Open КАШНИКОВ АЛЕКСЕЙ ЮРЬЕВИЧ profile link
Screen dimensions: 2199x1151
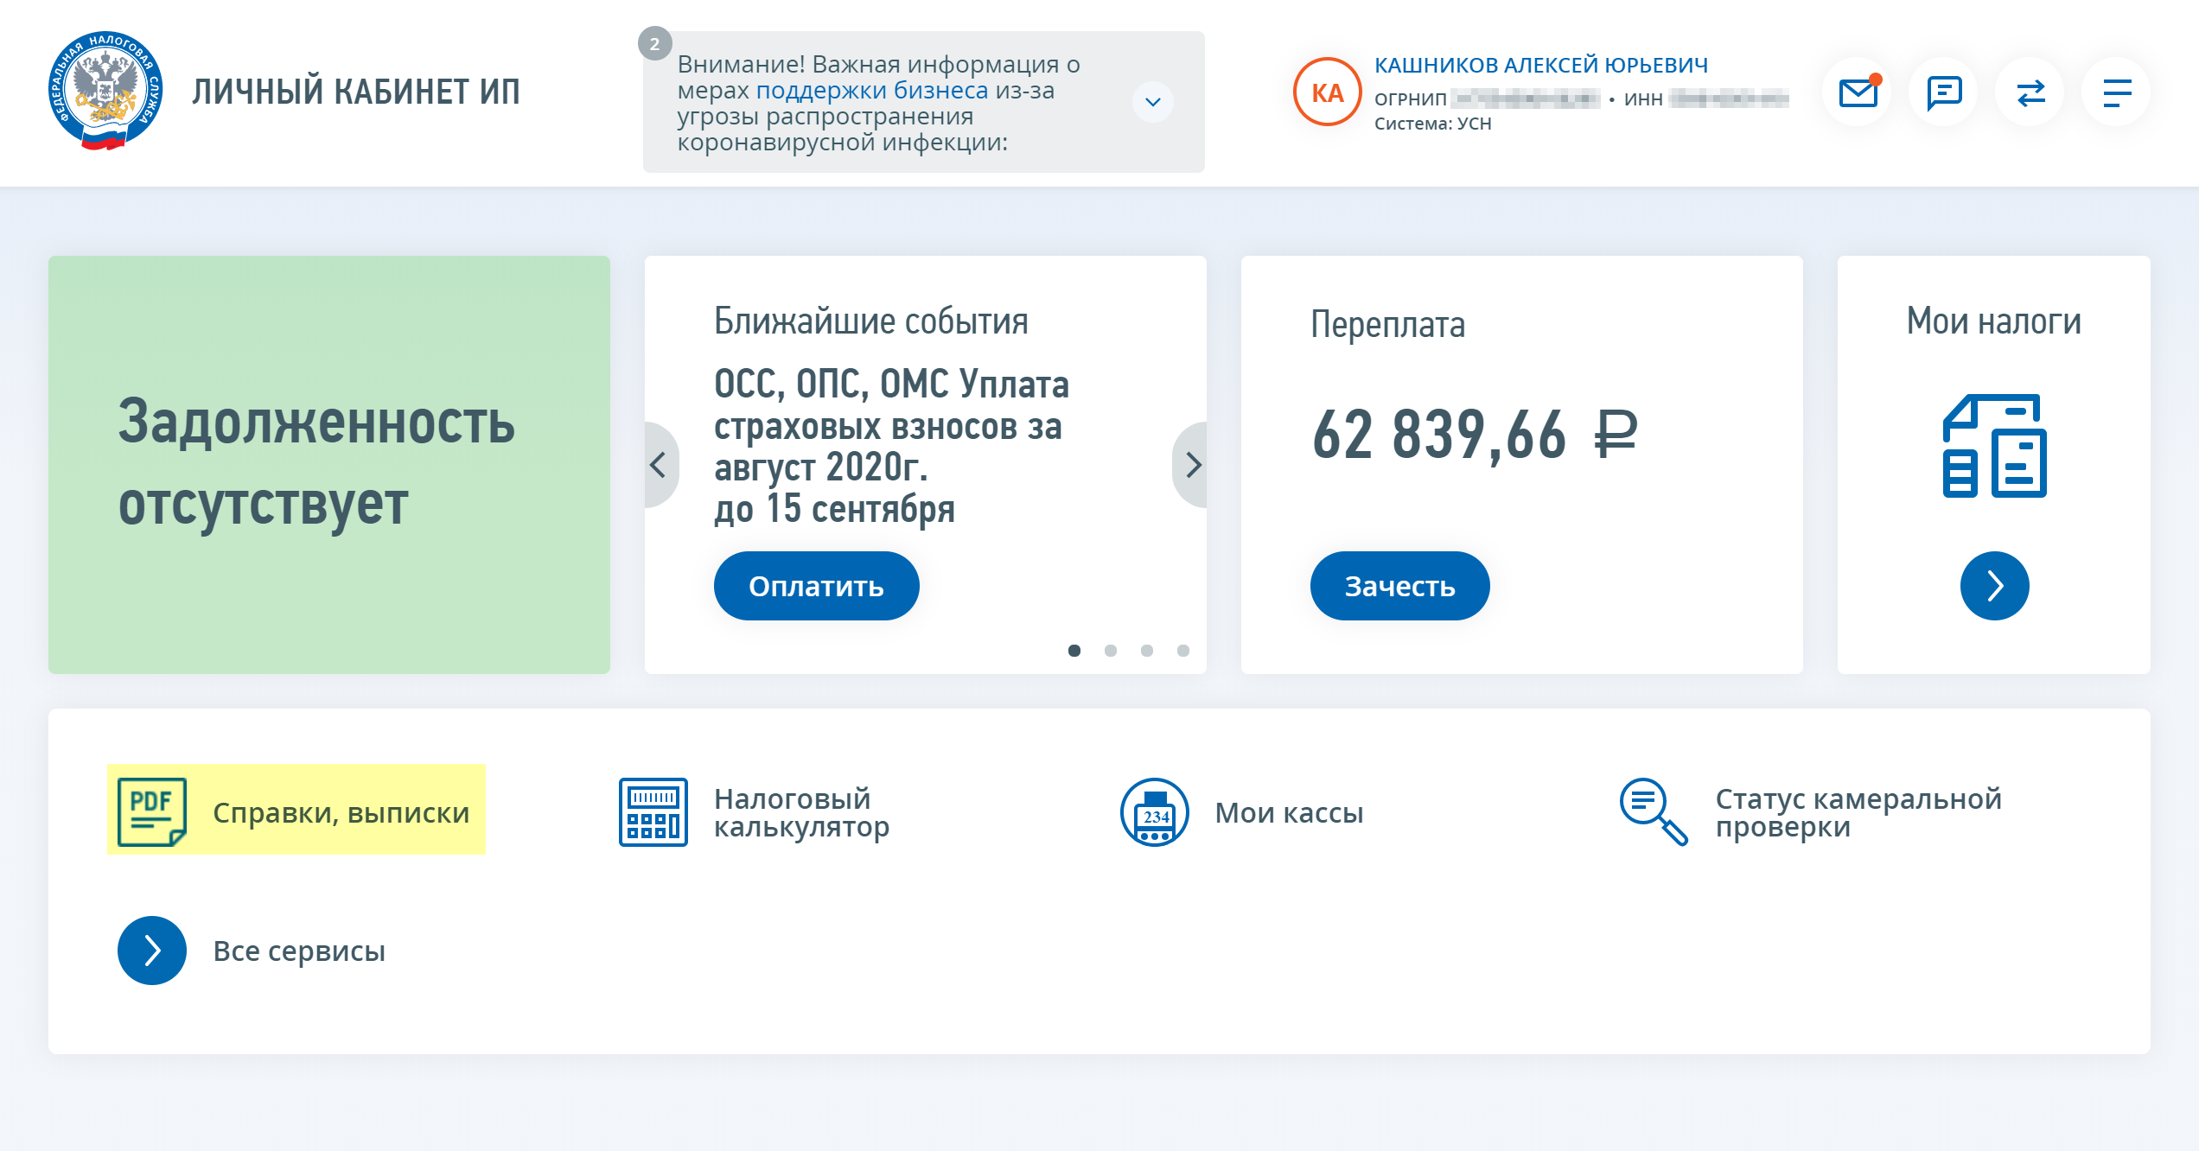coord(1541,66)
